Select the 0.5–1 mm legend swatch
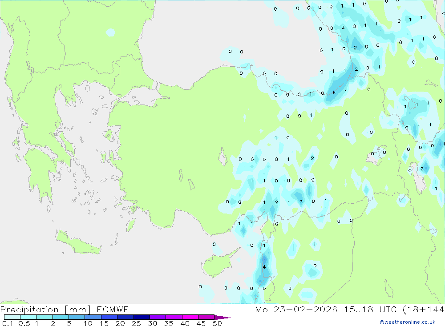Screen dimensions: 445x326 pyautogui.click(x=28, y=317)
